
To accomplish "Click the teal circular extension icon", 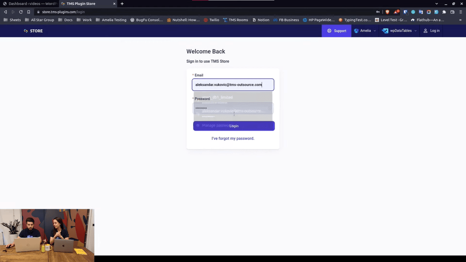I will pos(413,12).
